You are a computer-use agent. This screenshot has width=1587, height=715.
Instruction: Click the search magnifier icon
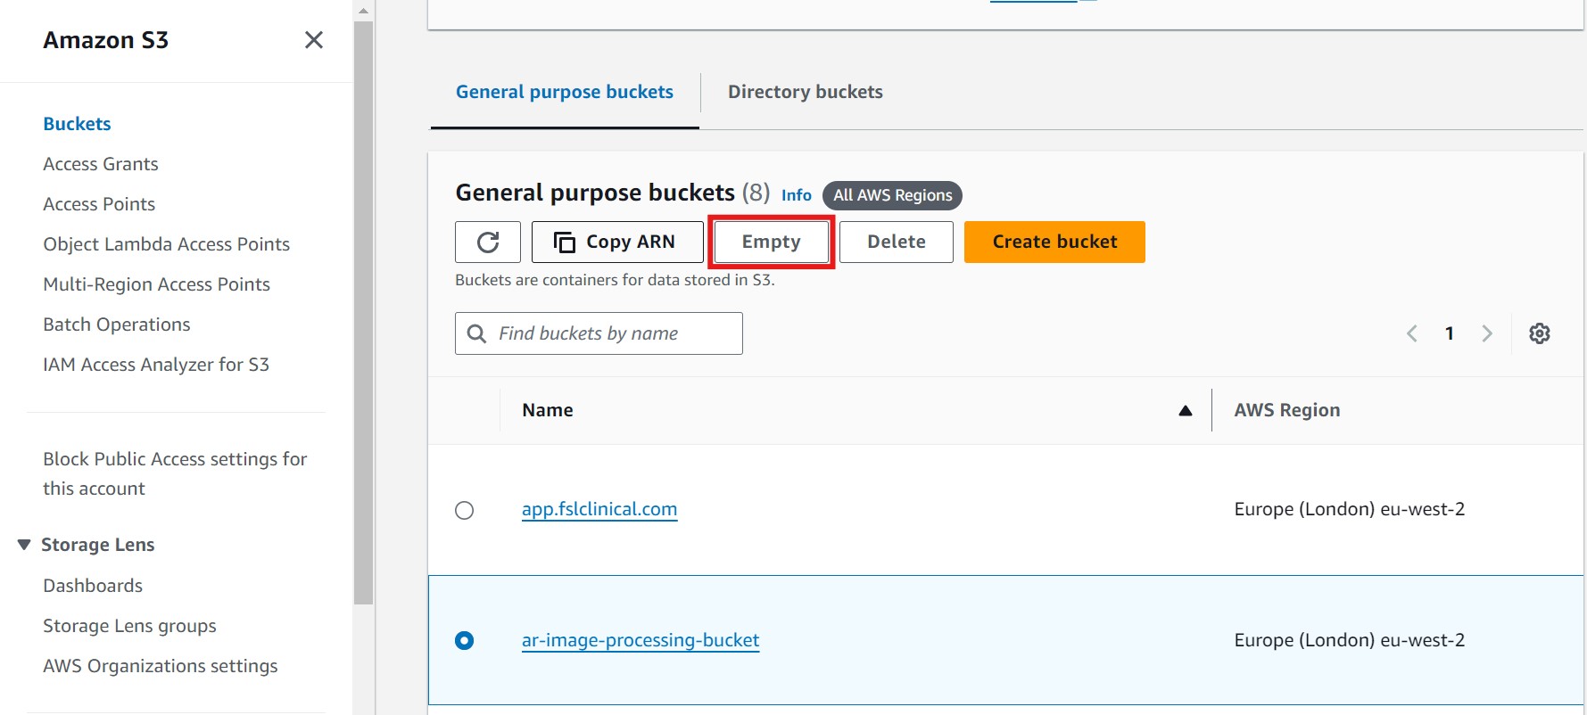tap(476, 333)
